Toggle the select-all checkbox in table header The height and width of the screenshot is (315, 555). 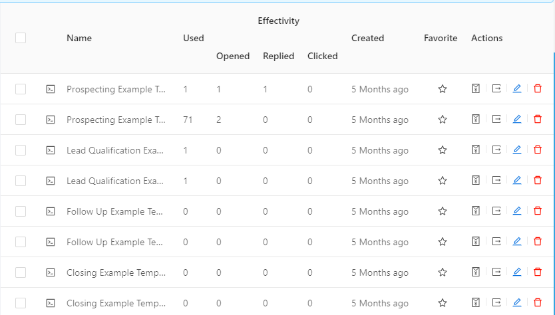point(21,38)
